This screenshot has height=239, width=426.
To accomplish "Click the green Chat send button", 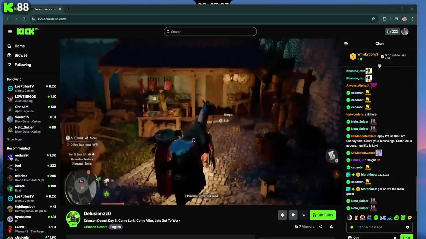I will click(x=406, y=237).
